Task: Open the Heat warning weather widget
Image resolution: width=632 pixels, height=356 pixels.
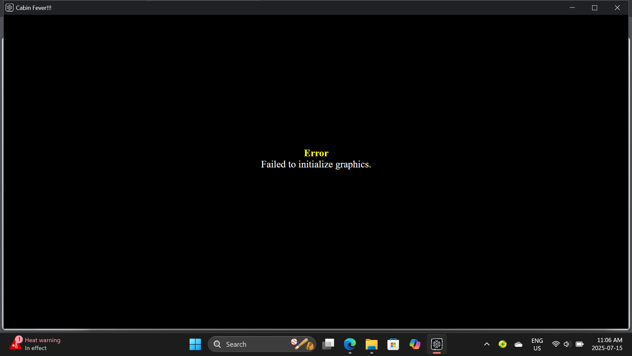Action: click(x=35, y=344)
